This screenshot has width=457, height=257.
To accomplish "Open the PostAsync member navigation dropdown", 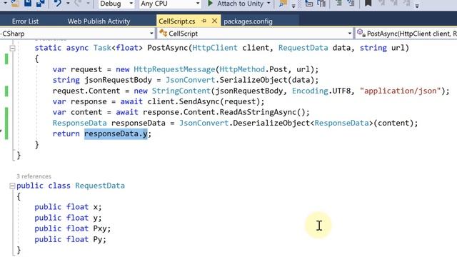I will point(406,34).
